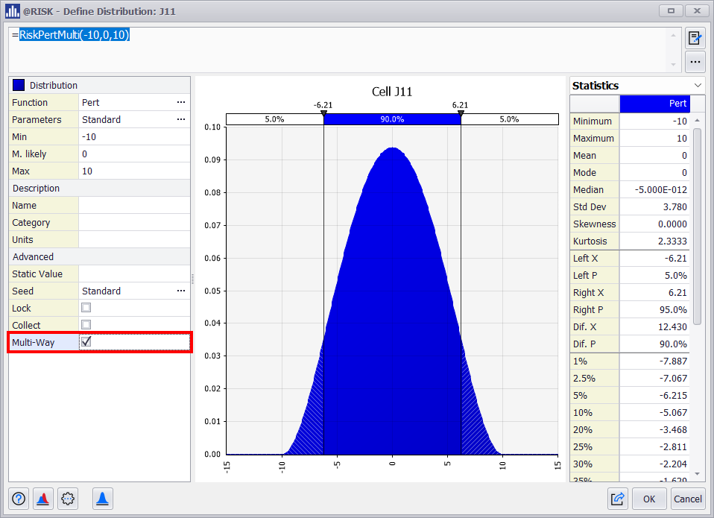Open the help icon at bottom left
The height and width of the screenshot is (518, 714).
(x=19, y=499)
